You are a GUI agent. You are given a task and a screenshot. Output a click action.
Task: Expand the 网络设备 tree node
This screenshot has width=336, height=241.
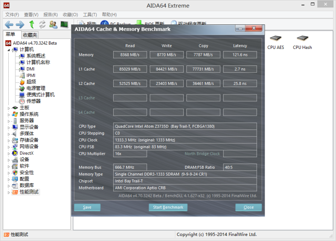pos(9,147)
